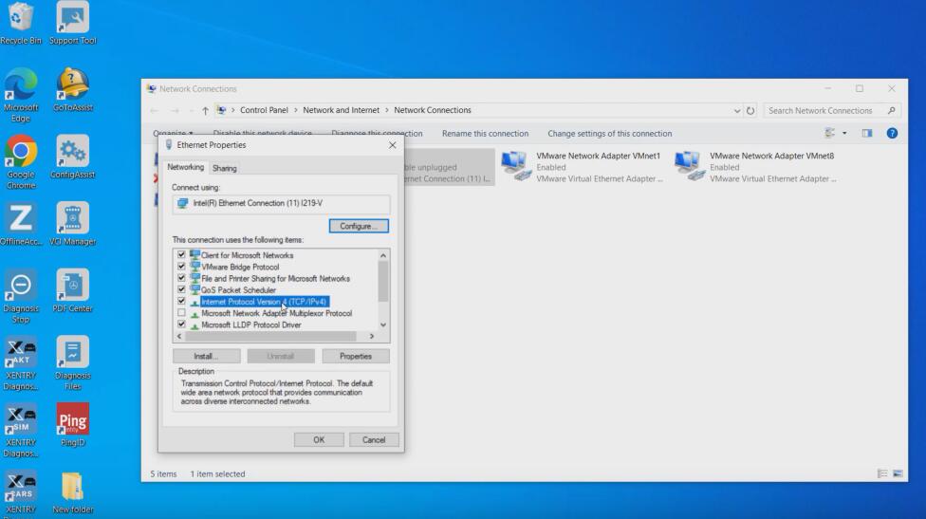Viewport: 926px width, 519px height.
Task: Click Control Panel in the breadcrumb
Action: point(264,110)
